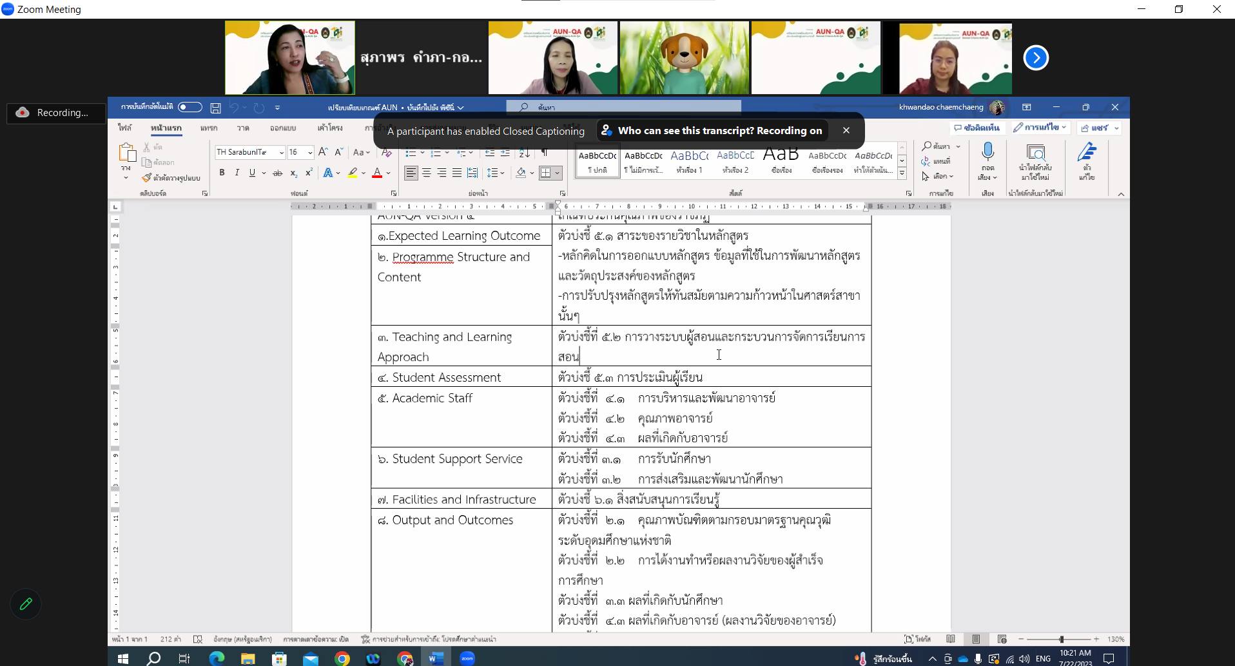Toggle strikethrough formatting
The width and height of the screenshot is (1235, 666).
point(277,173)
